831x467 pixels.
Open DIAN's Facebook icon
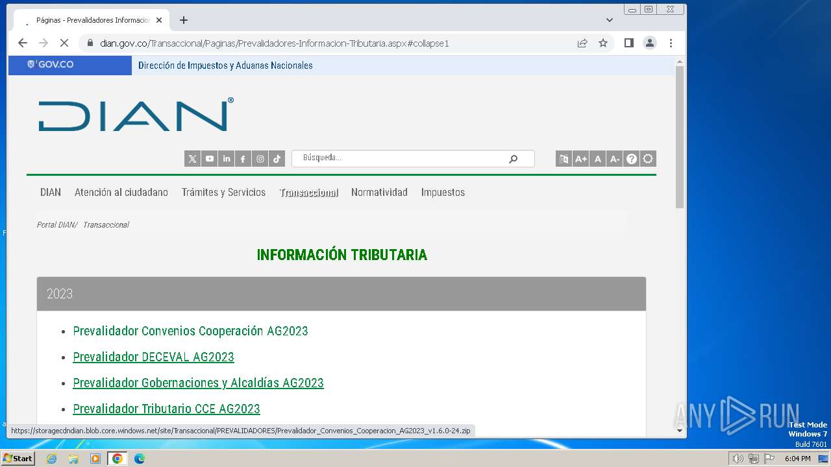pyautogui.click(x=243, y=159)
